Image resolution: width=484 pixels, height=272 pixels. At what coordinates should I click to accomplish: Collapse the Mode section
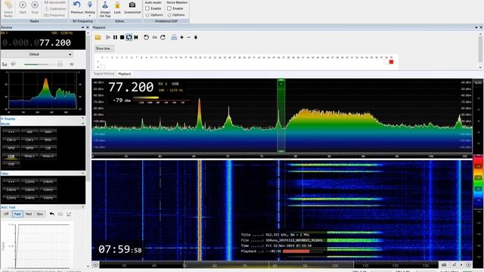[82, 124]
